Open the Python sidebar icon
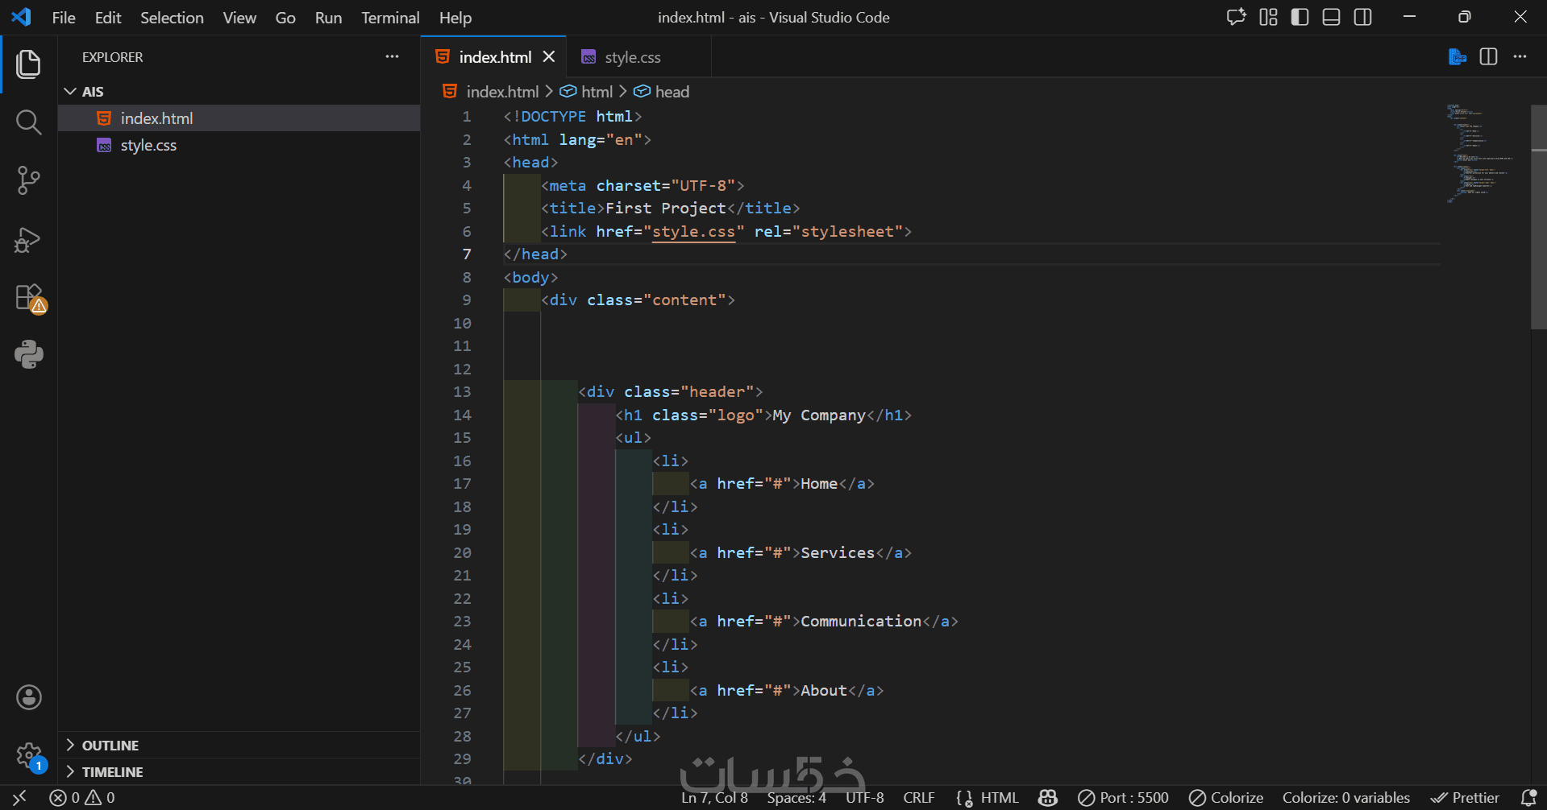 point(28,354)
